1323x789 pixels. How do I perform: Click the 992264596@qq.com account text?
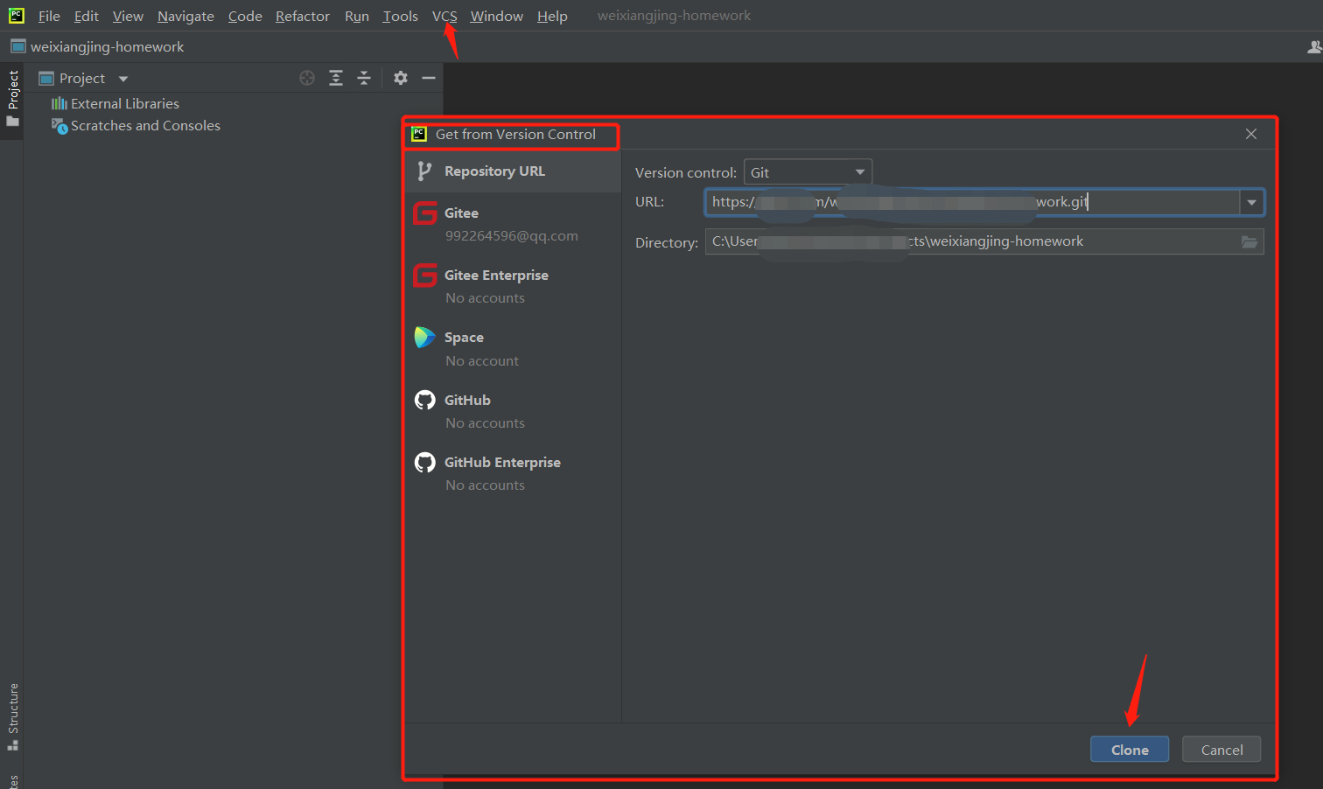511,236
